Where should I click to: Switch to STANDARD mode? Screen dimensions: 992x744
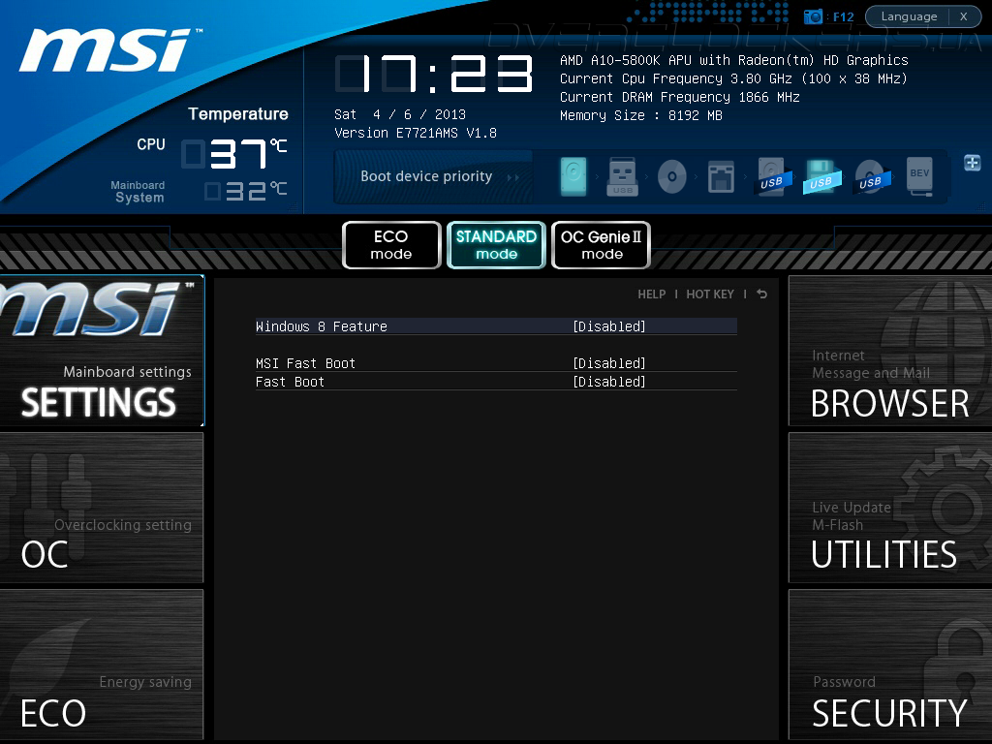[x=497, y=245]
